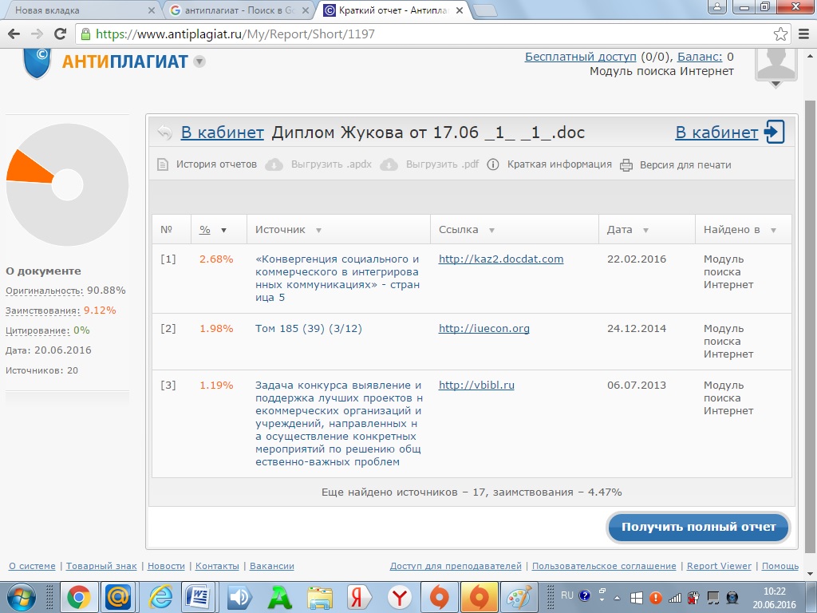
Task: Open the http://kaz2.docdat.com source link
Action: 501,259
